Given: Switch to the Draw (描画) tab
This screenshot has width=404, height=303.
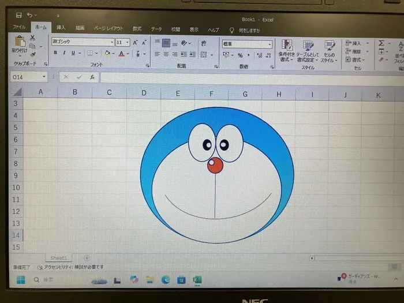Looking at the screenshot, I should pos(80,28).
